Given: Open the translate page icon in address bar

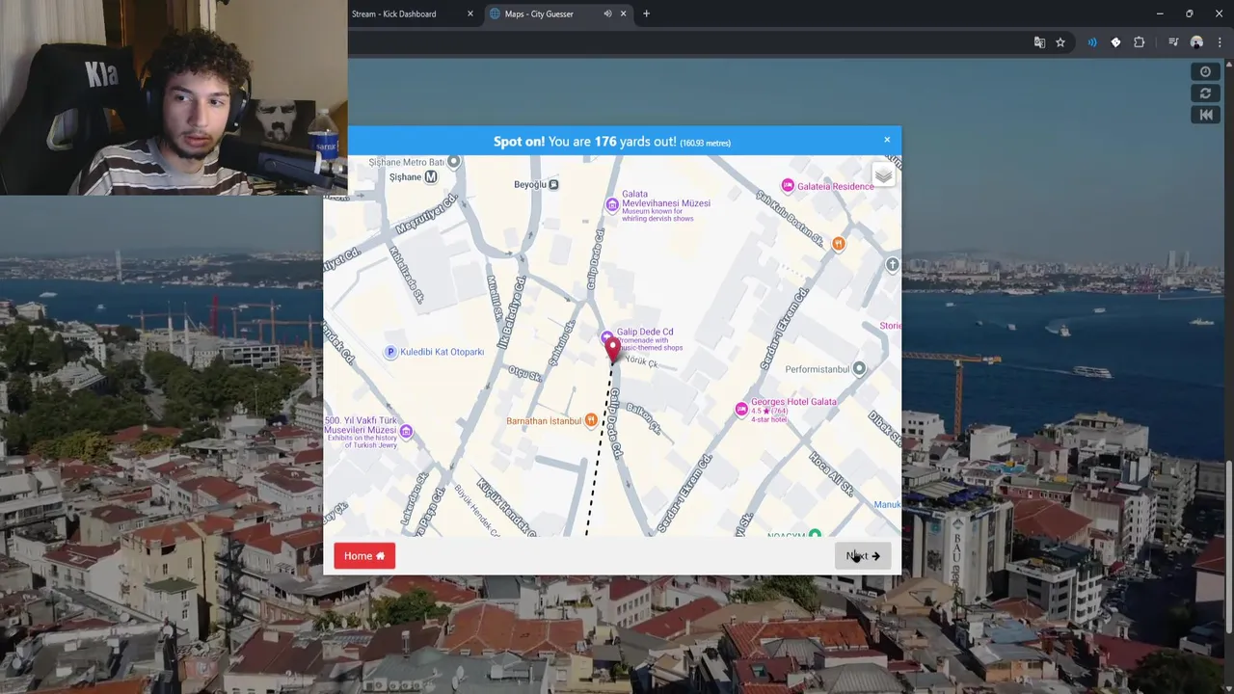Looking at the screenshot, I should (x=1039, y=42).
